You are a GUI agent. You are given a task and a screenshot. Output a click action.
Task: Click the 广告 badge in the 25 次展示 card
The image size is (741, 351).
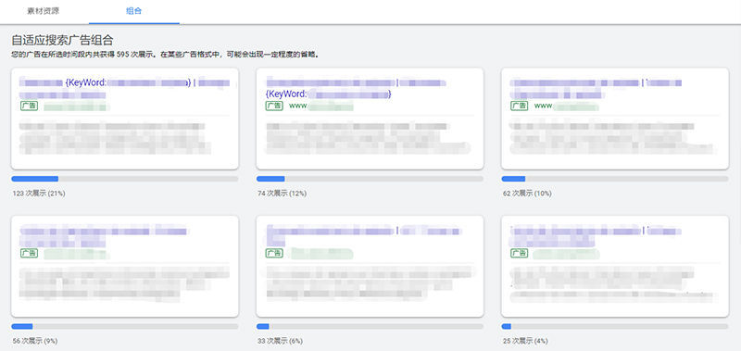pyautogui.click(x=520, y=253)
